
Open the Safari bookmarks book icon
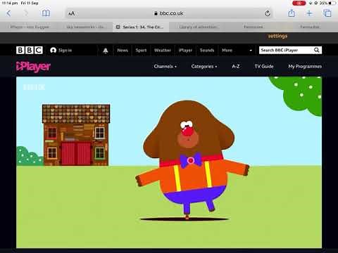(46, 13)
